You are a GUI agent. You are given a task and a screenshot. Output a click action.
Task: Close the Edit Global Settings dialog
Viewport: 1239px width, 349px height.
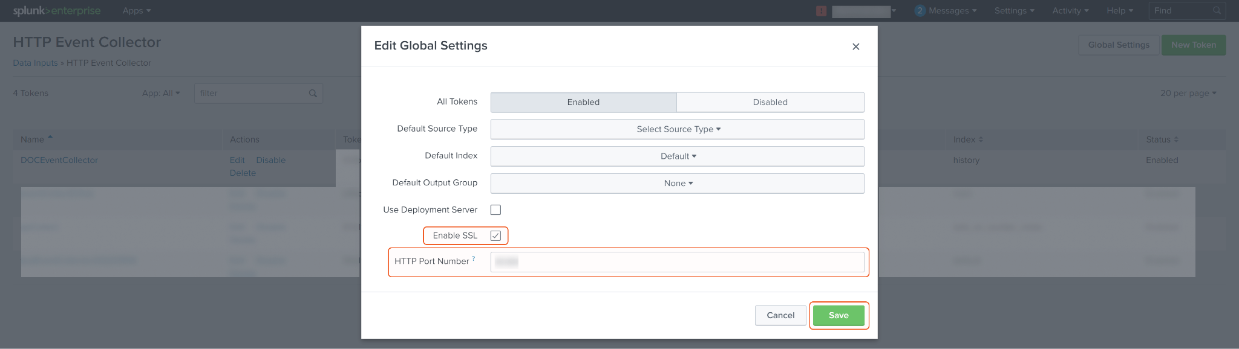(x=855, y=46)
